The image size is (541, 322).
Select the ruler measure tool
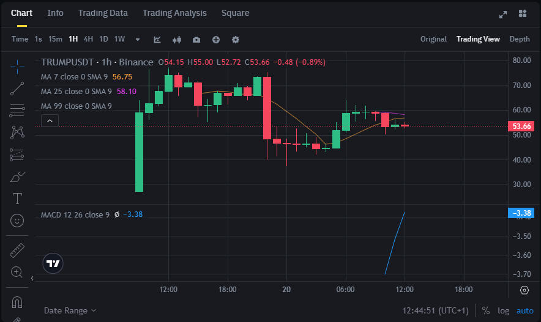point(17,251)
